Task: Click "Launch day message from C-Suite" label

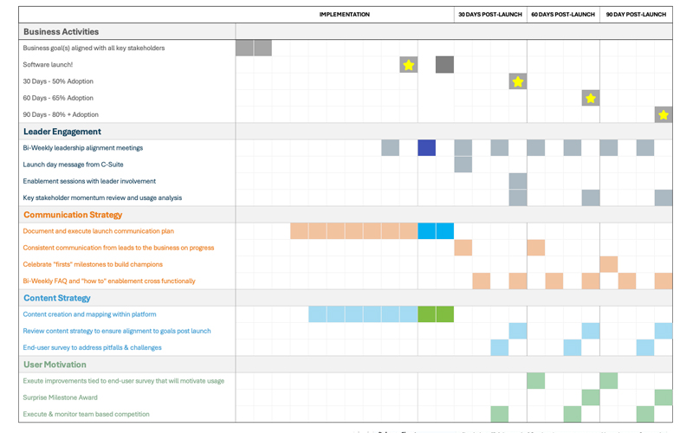Action: coord(73,165)
